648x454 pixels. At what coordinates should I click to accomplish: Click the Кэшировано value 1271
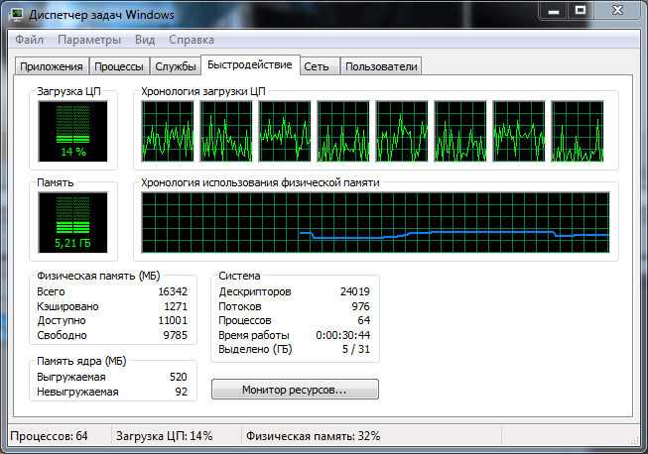pos(176,306)
